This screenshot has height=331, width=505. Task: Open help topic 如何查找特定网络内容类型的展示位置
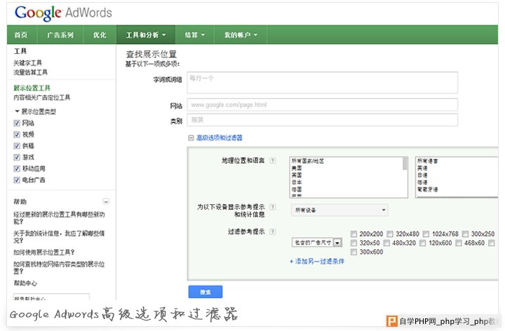(x=59, y=268)
